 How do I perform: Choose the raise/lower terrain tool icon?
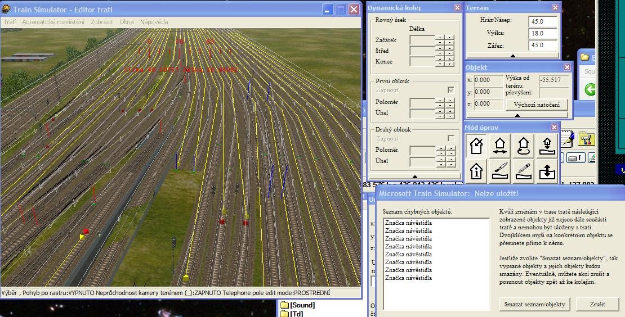(547, 171)
